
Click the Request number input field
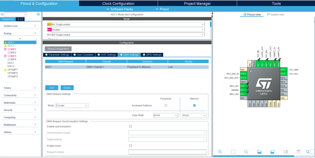167,152
